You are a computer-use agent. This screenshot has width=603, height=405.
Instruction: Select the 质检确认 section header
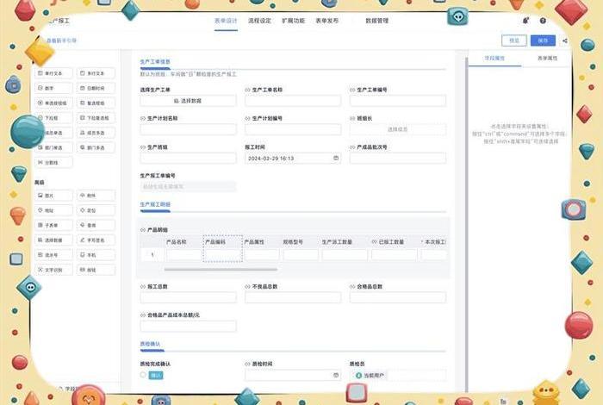tap(150, 344)
